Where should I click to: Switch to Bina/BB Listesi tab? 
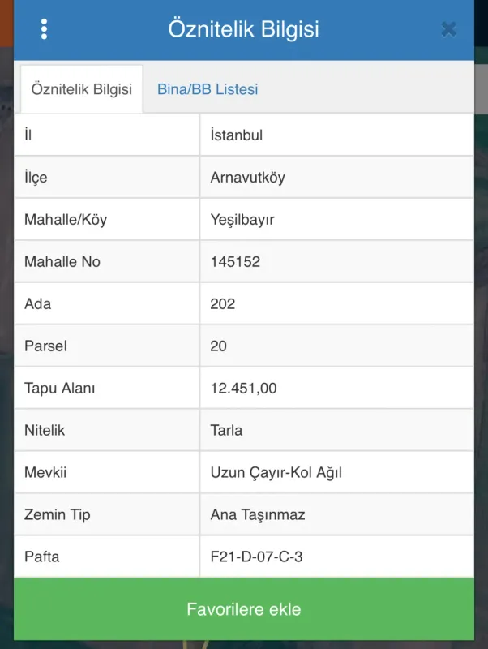(208, 89)
